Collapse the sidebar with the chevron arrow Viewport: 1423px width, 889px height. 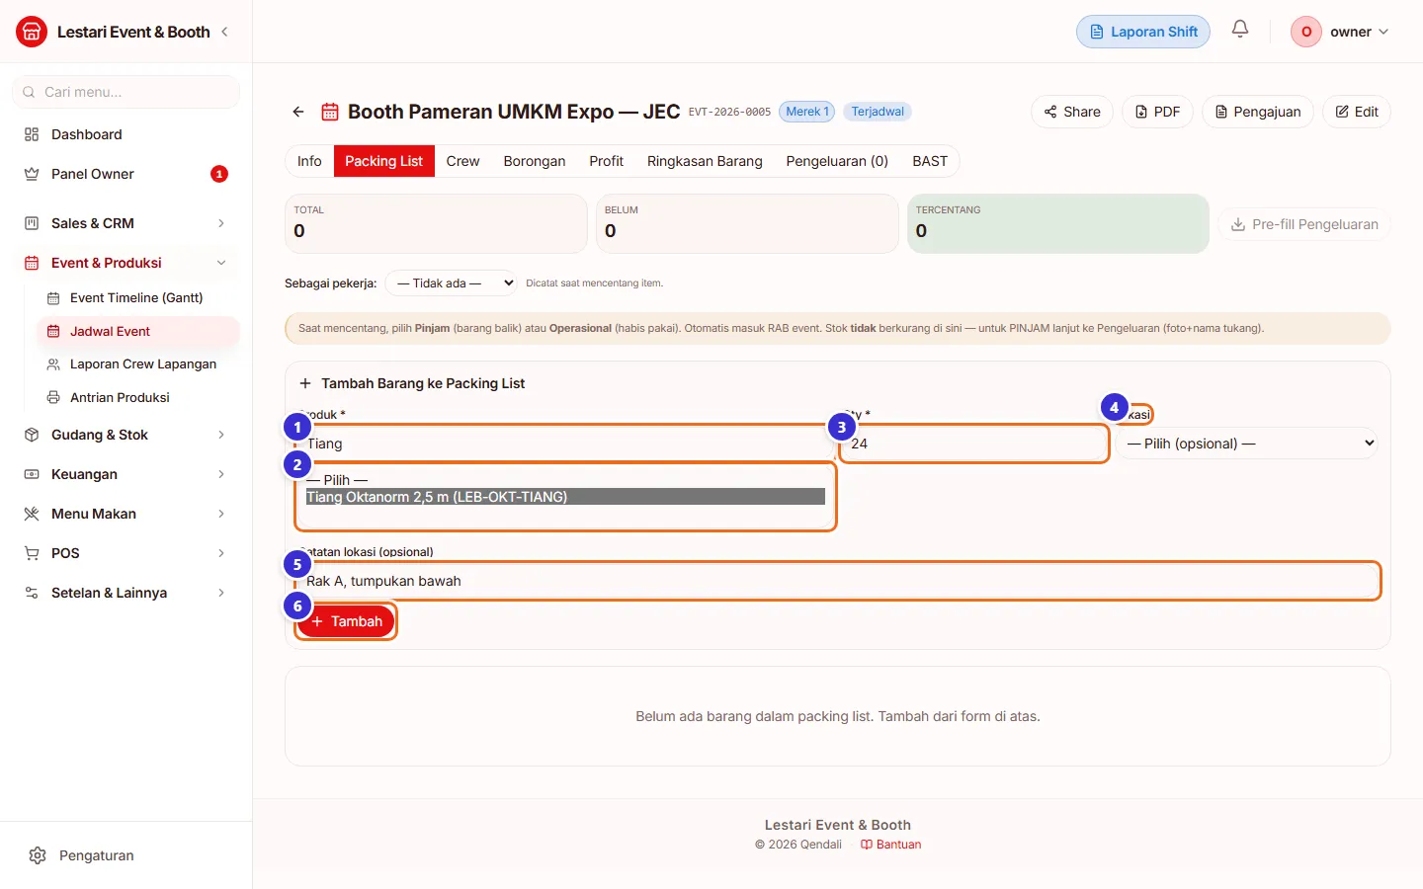(x=224, y=32)
